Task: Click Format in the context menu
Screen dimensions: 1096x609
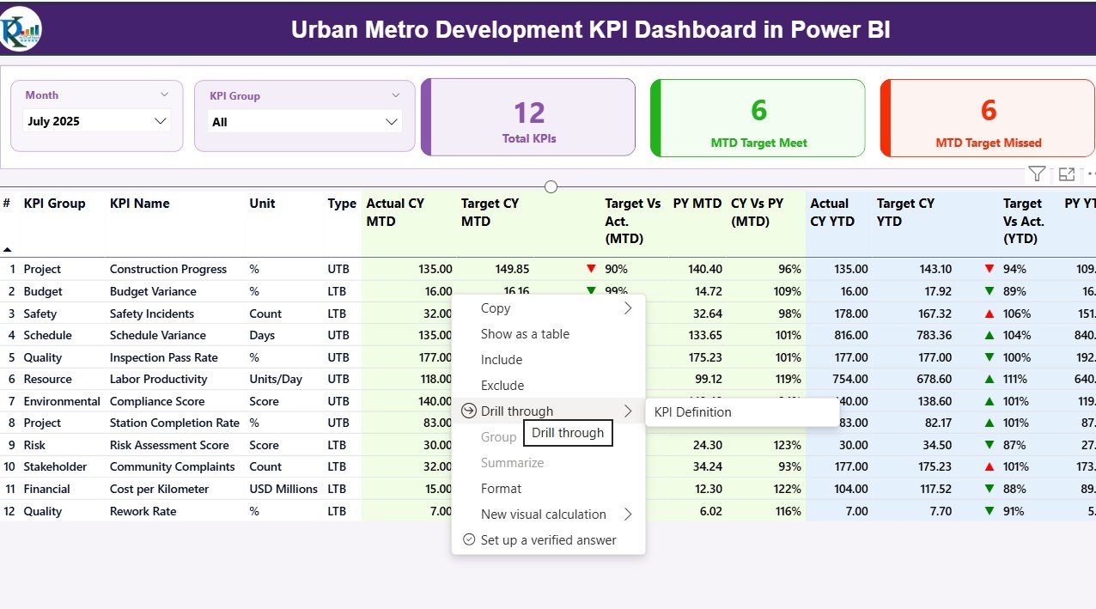Action: (x=501, y=489)
